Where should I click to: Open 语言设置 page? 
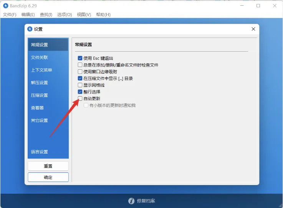click(x=48, y=152)
